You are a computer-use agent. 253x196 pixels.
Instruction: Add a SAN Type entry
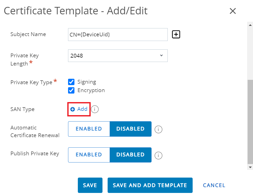[x=79, y=109]
